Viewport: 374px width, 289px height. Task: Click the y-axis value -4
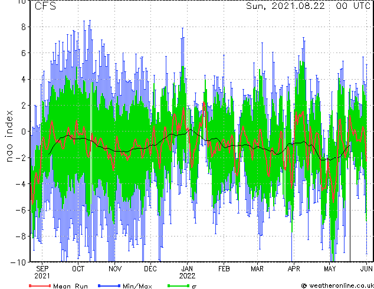click(x=21, y=184)
